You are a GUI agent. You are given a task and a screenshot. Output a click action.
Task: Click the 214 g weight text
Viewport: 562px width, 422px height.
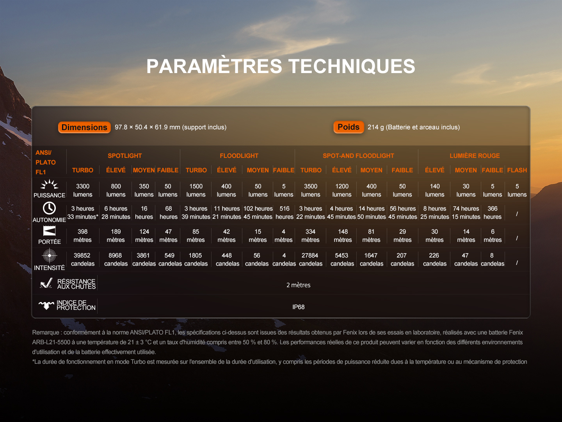coord(414,127)
